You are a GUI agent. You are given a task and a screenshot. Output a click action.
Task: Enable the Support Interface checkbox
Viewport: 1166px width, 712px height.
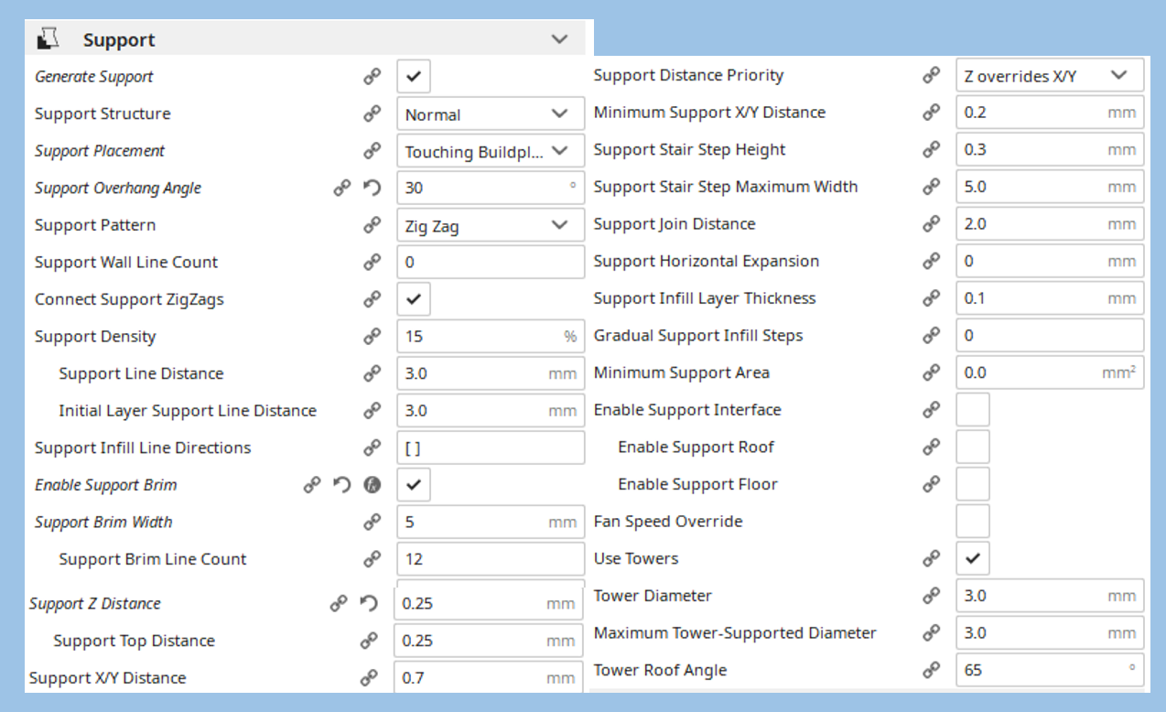[973, 410]
